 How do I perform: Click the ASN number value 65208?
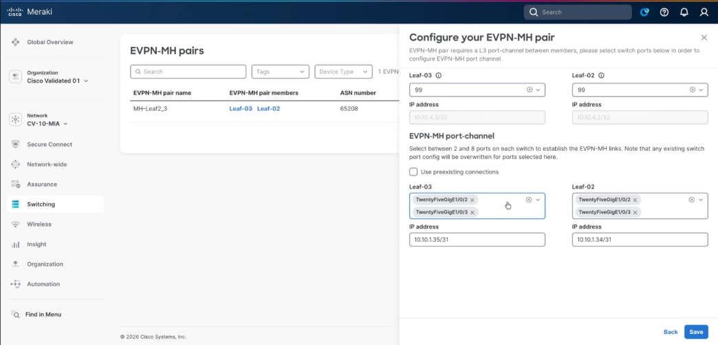point(349,109)
